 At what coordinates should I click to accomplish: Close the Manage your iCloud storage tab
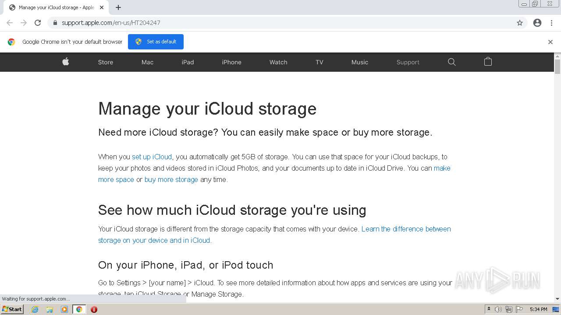pyautogui.click(x=102, y=7)
